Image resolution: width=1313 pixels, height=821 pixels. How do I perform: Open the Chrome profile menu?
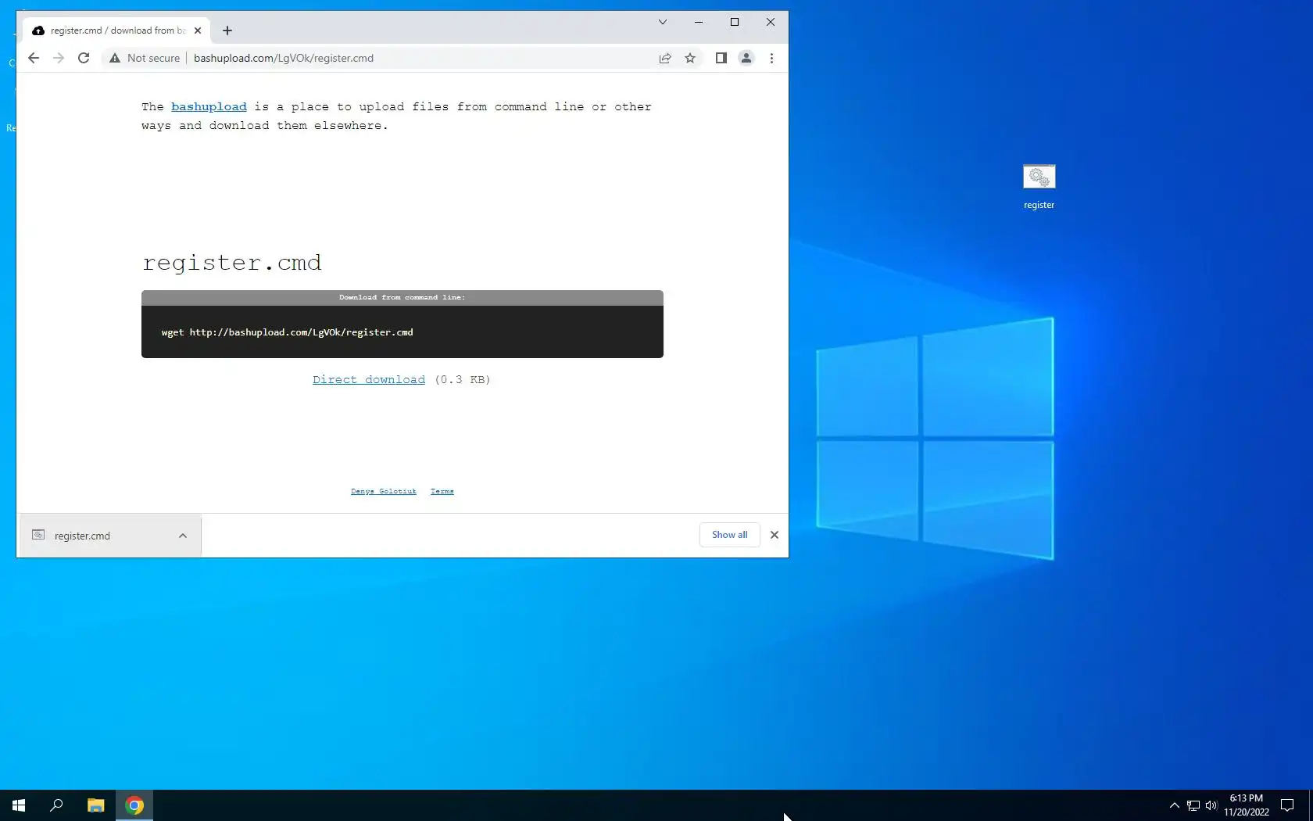click(x=746, y=58)
